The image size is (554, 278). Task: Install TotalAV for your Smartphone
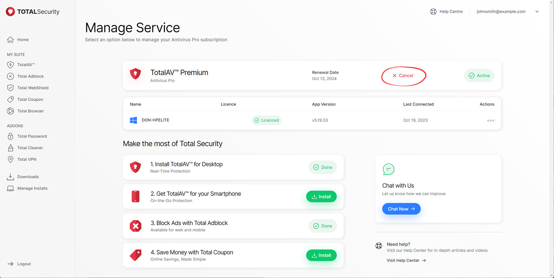(321, 197)
